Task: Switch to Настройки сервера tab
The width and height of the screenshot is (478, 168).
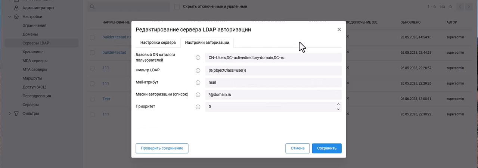Action: [155, 43]
